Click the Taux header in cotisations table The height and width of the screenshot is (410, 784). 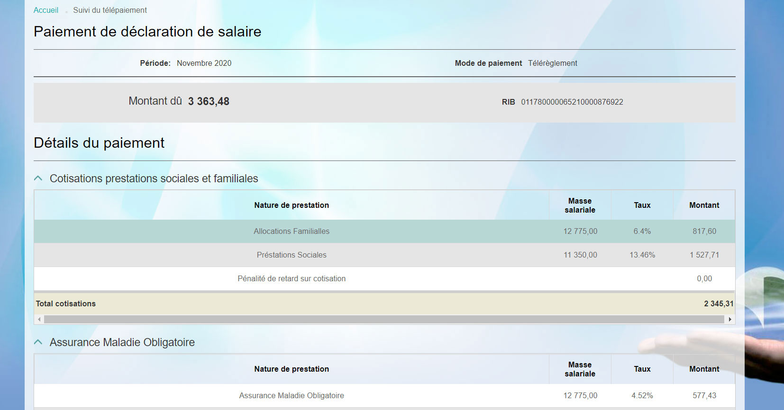coord(642,205)
